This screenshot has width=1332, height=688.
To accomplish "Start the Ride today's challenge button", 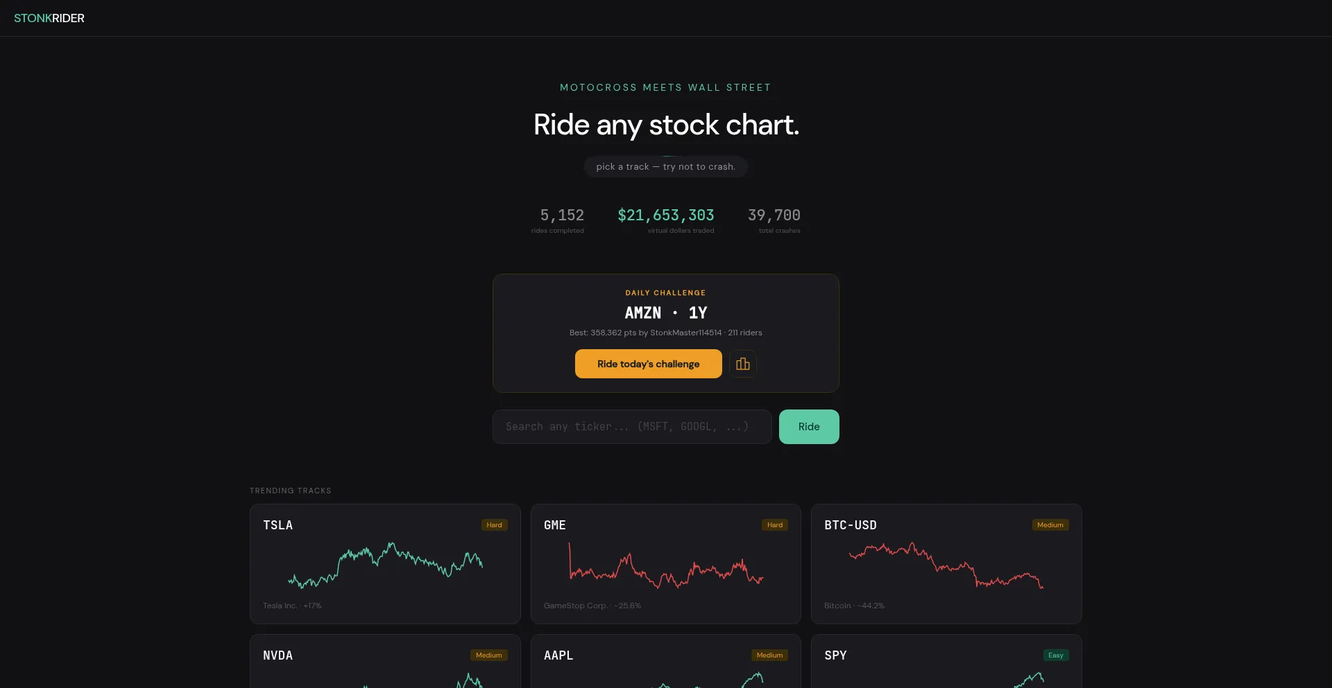I will tap(648, 364).
